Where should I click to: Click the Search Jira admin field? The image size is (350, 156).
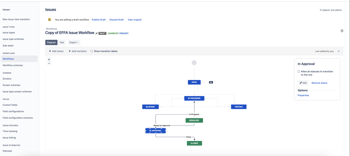coord(331,10)
